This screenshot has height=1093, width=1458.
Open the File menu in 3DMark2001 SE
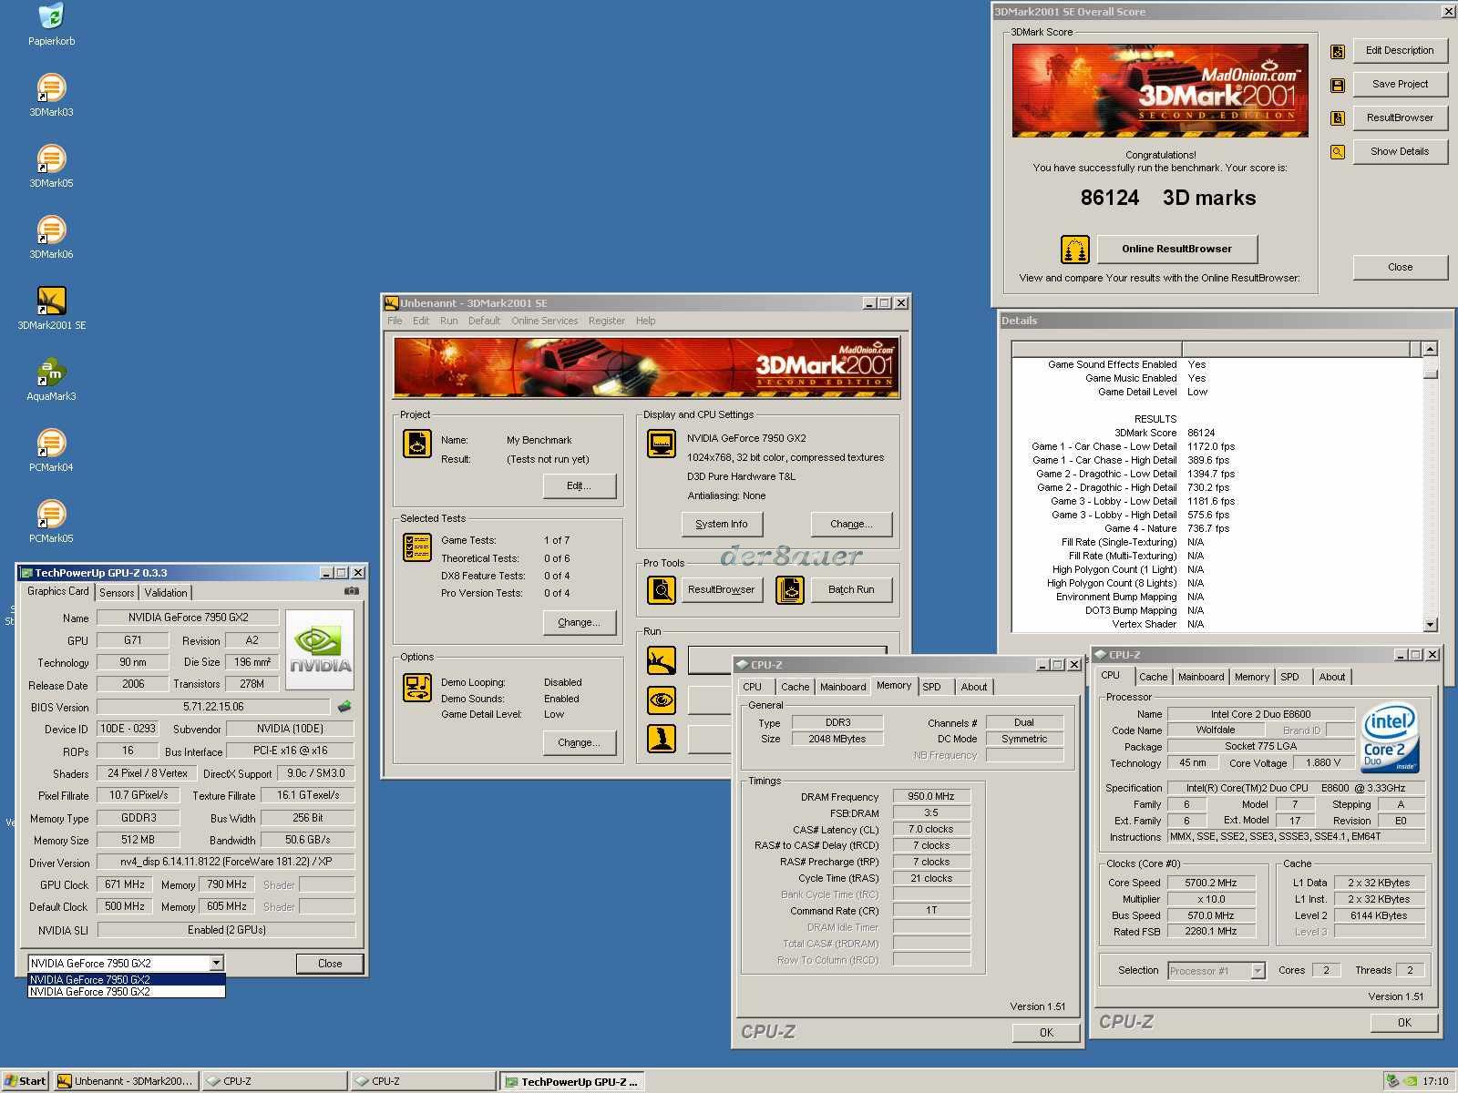pos(395,321)
